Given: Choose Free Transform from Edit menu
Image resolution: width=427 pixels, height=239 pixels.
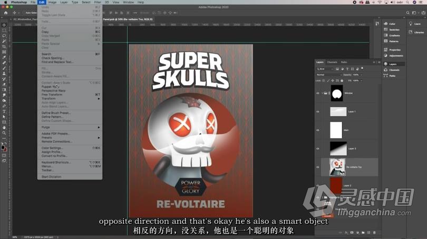Looking at the screenshot, I should point(70,95).
